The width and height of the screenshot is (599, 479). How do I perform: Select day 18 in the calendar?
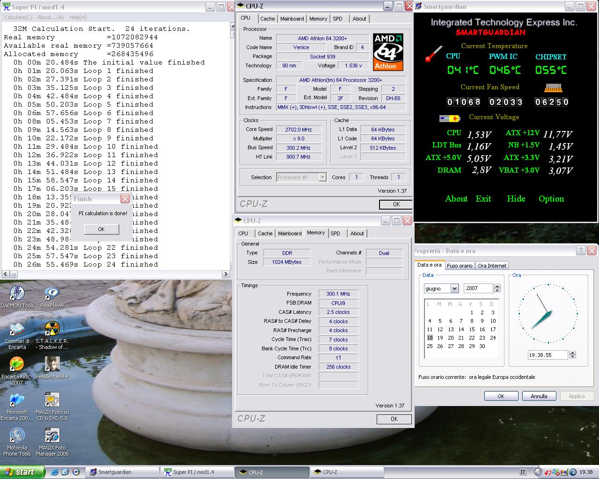click(x=430, y=338)
